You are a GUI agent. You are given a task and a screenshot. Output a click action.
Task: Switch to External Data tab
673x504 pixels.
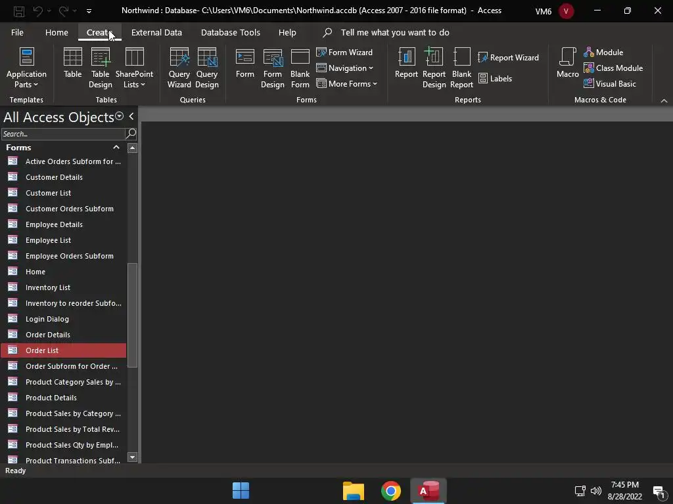point(156,33)
